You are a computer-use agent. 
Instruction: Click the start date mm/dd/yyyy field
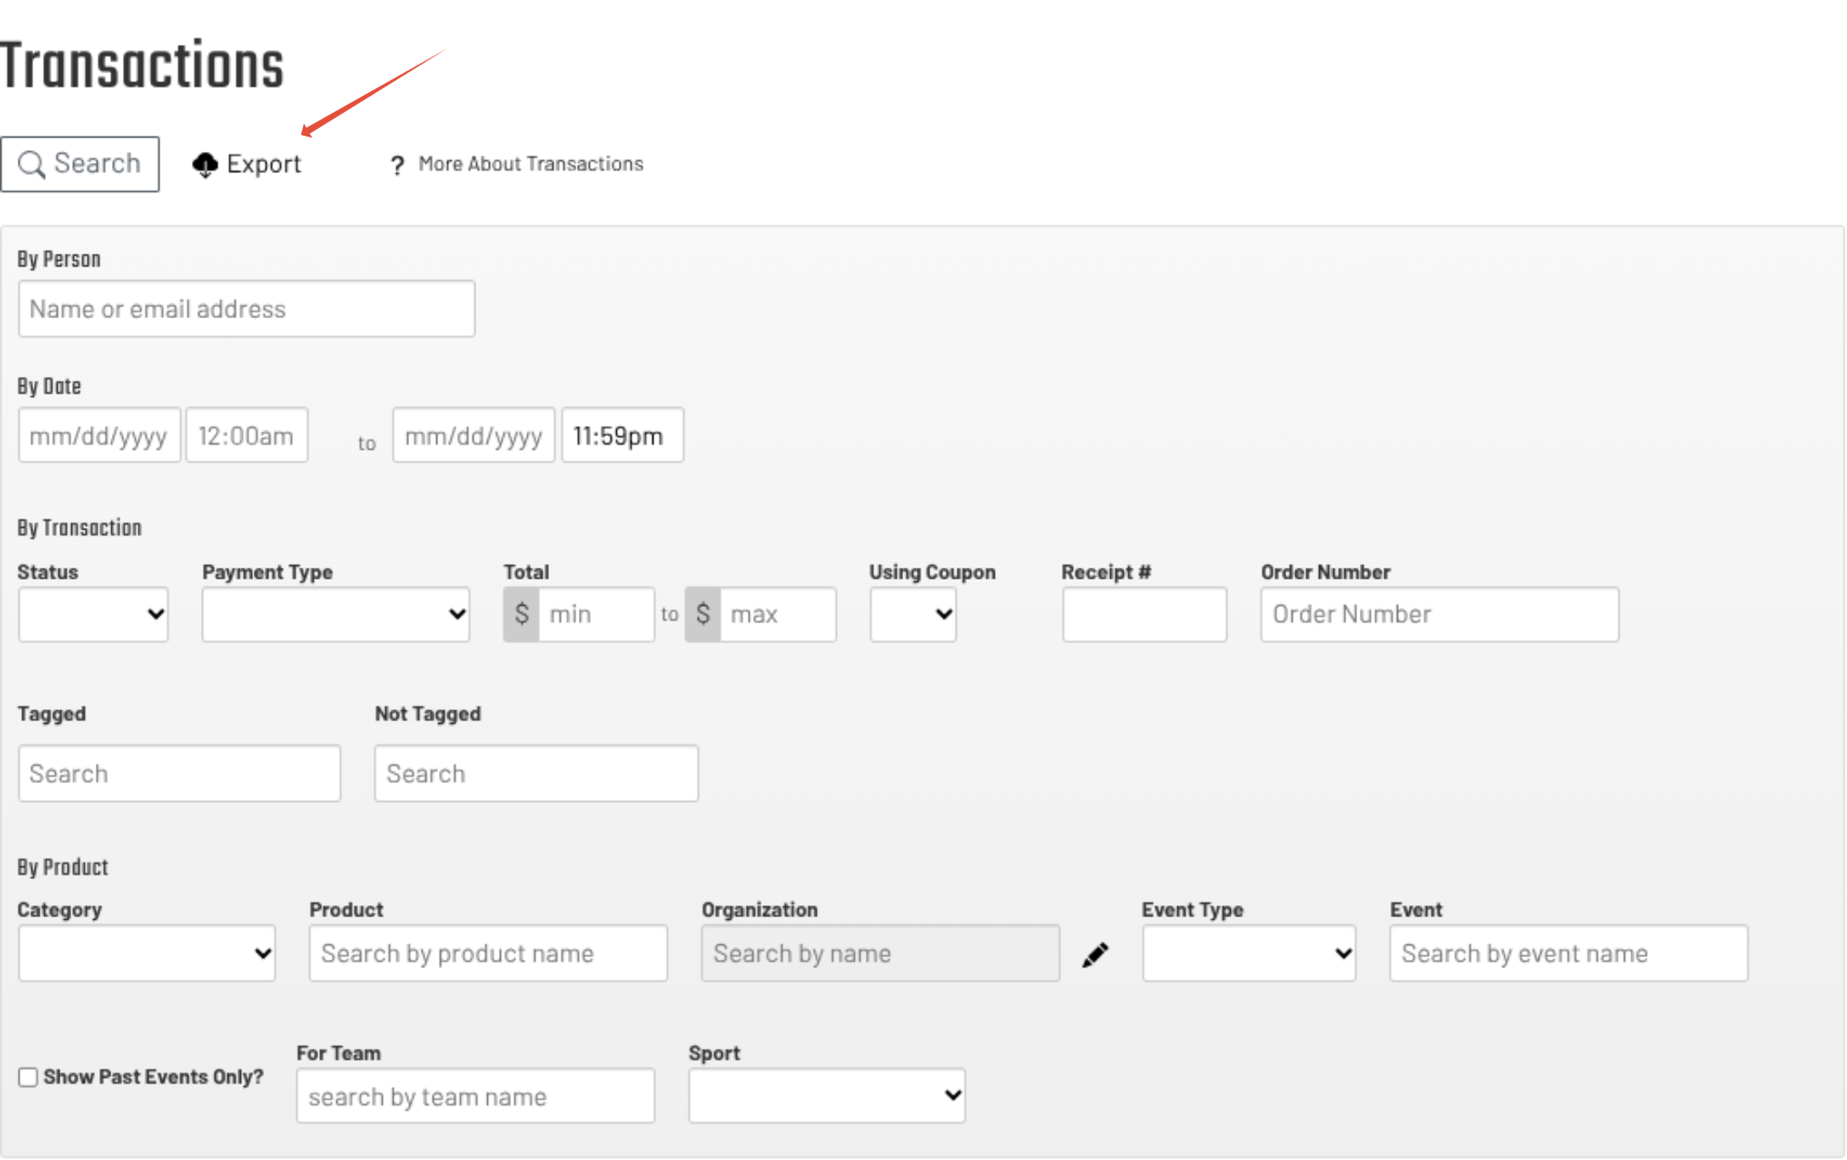pos(99,436)
